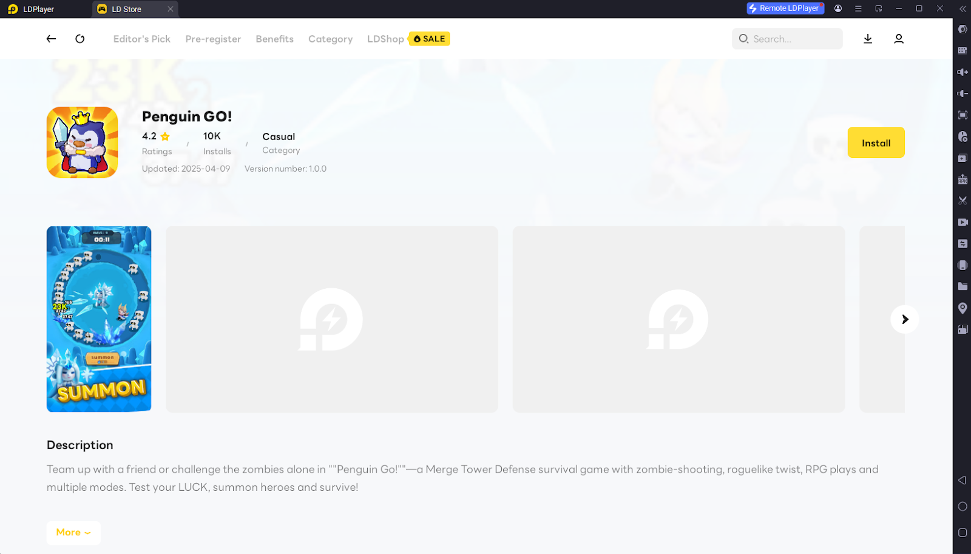Screen dimensions: 971x554
Task: Open LDShop store page
Action: [385, 39]
